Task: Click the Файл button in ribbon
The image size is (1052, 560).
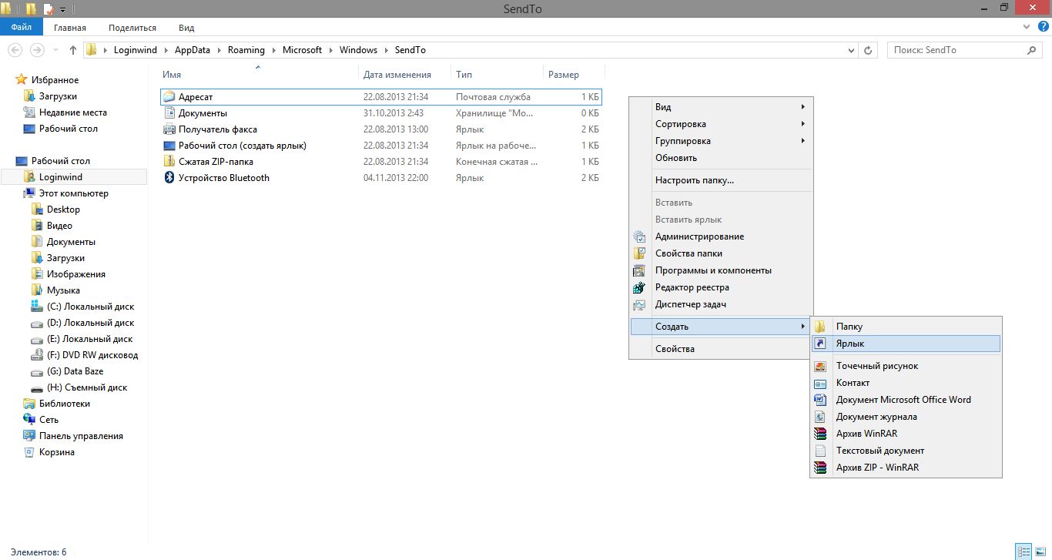Action: point(22,28)
